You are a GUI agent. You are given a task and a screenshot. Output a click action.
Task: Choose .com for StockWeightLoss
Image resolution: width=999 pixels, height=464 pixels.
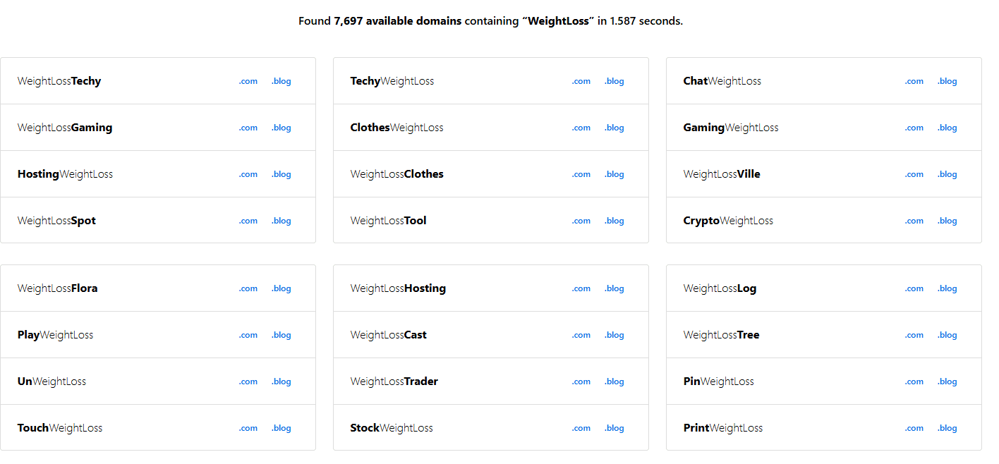pos(581,428)
